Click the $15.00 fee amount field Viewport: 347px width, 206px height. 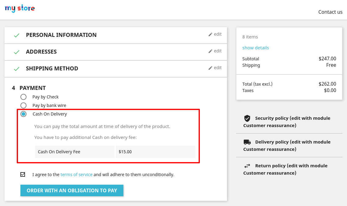click(155, 151)
